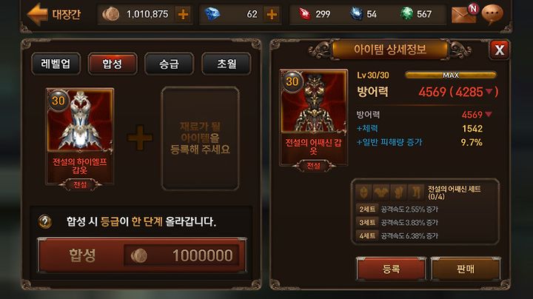Tap the red gem currency icon
Viewport: 533px width, 299px height.
point(304,14)
